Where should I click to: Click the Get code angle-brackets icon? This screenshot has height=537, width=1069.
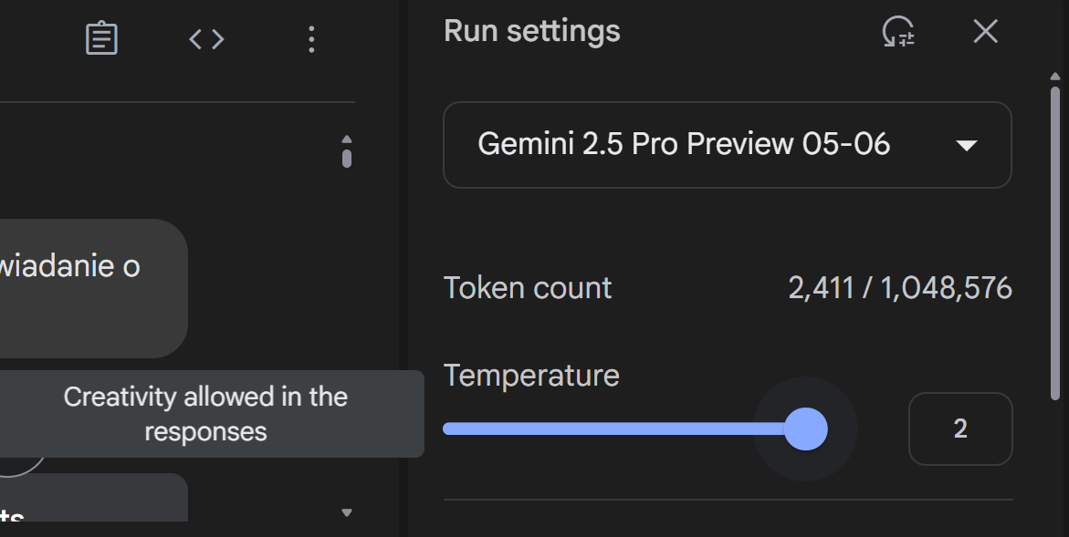click(x=206, y=38)
